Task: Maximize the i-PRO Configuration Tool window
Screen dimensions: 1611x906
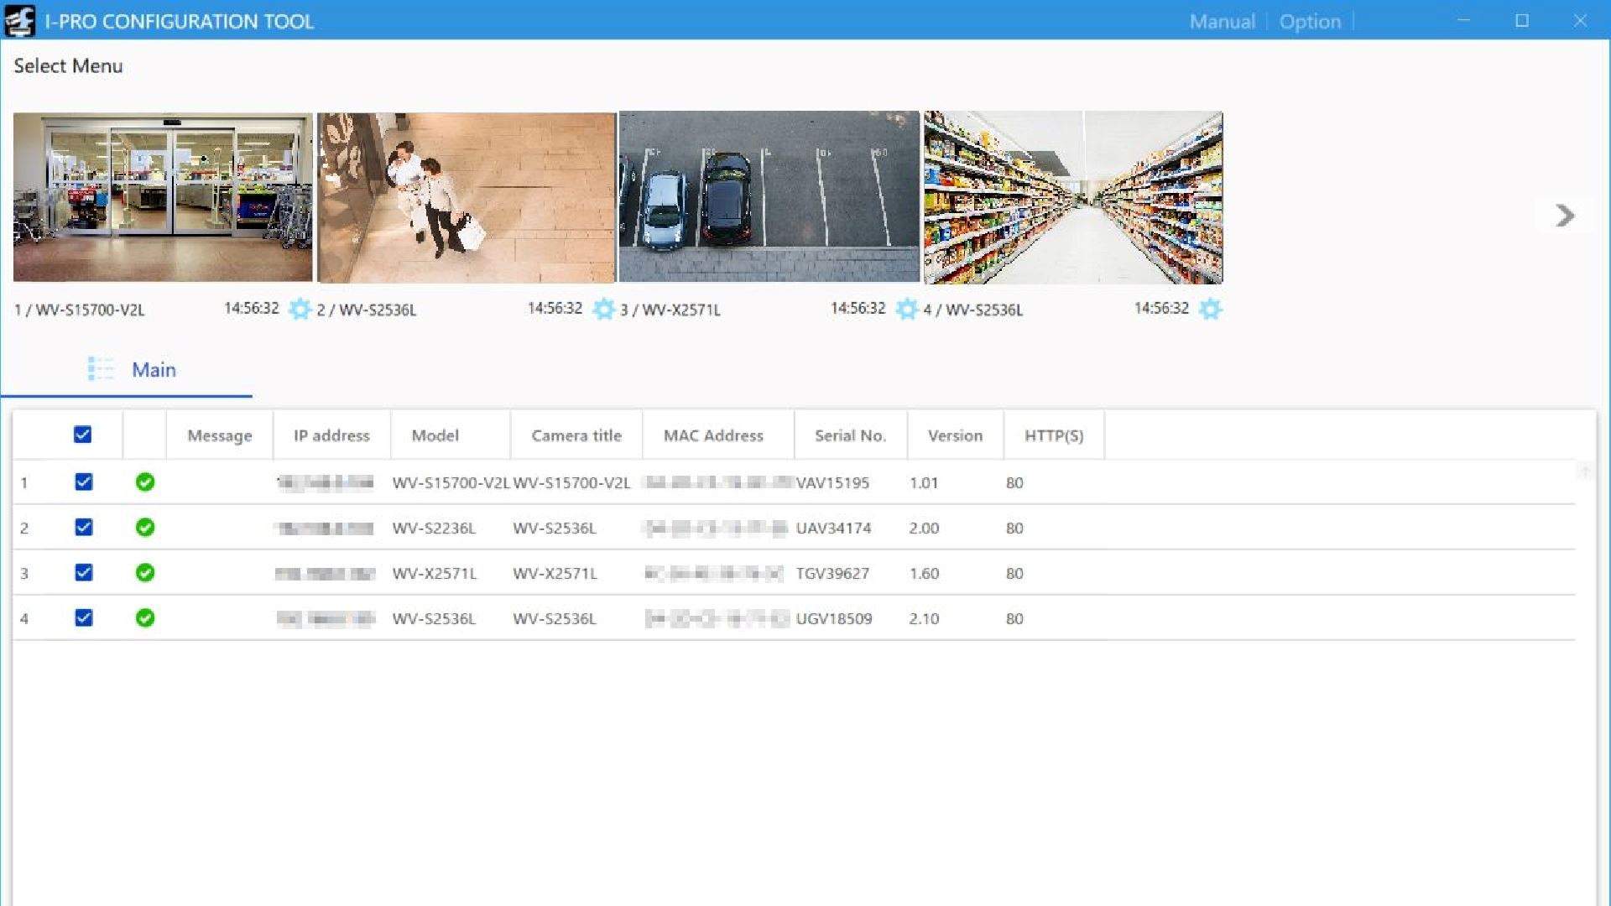Action: point(1522,20)
